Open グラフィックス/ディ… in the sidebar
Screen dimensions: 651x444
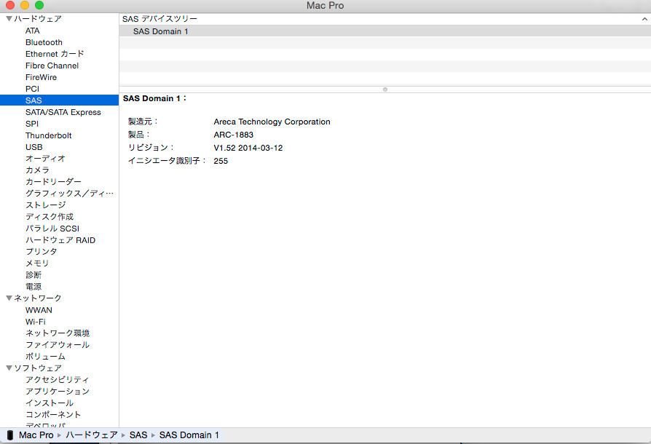pyautogui.click(x=69, y=194)
